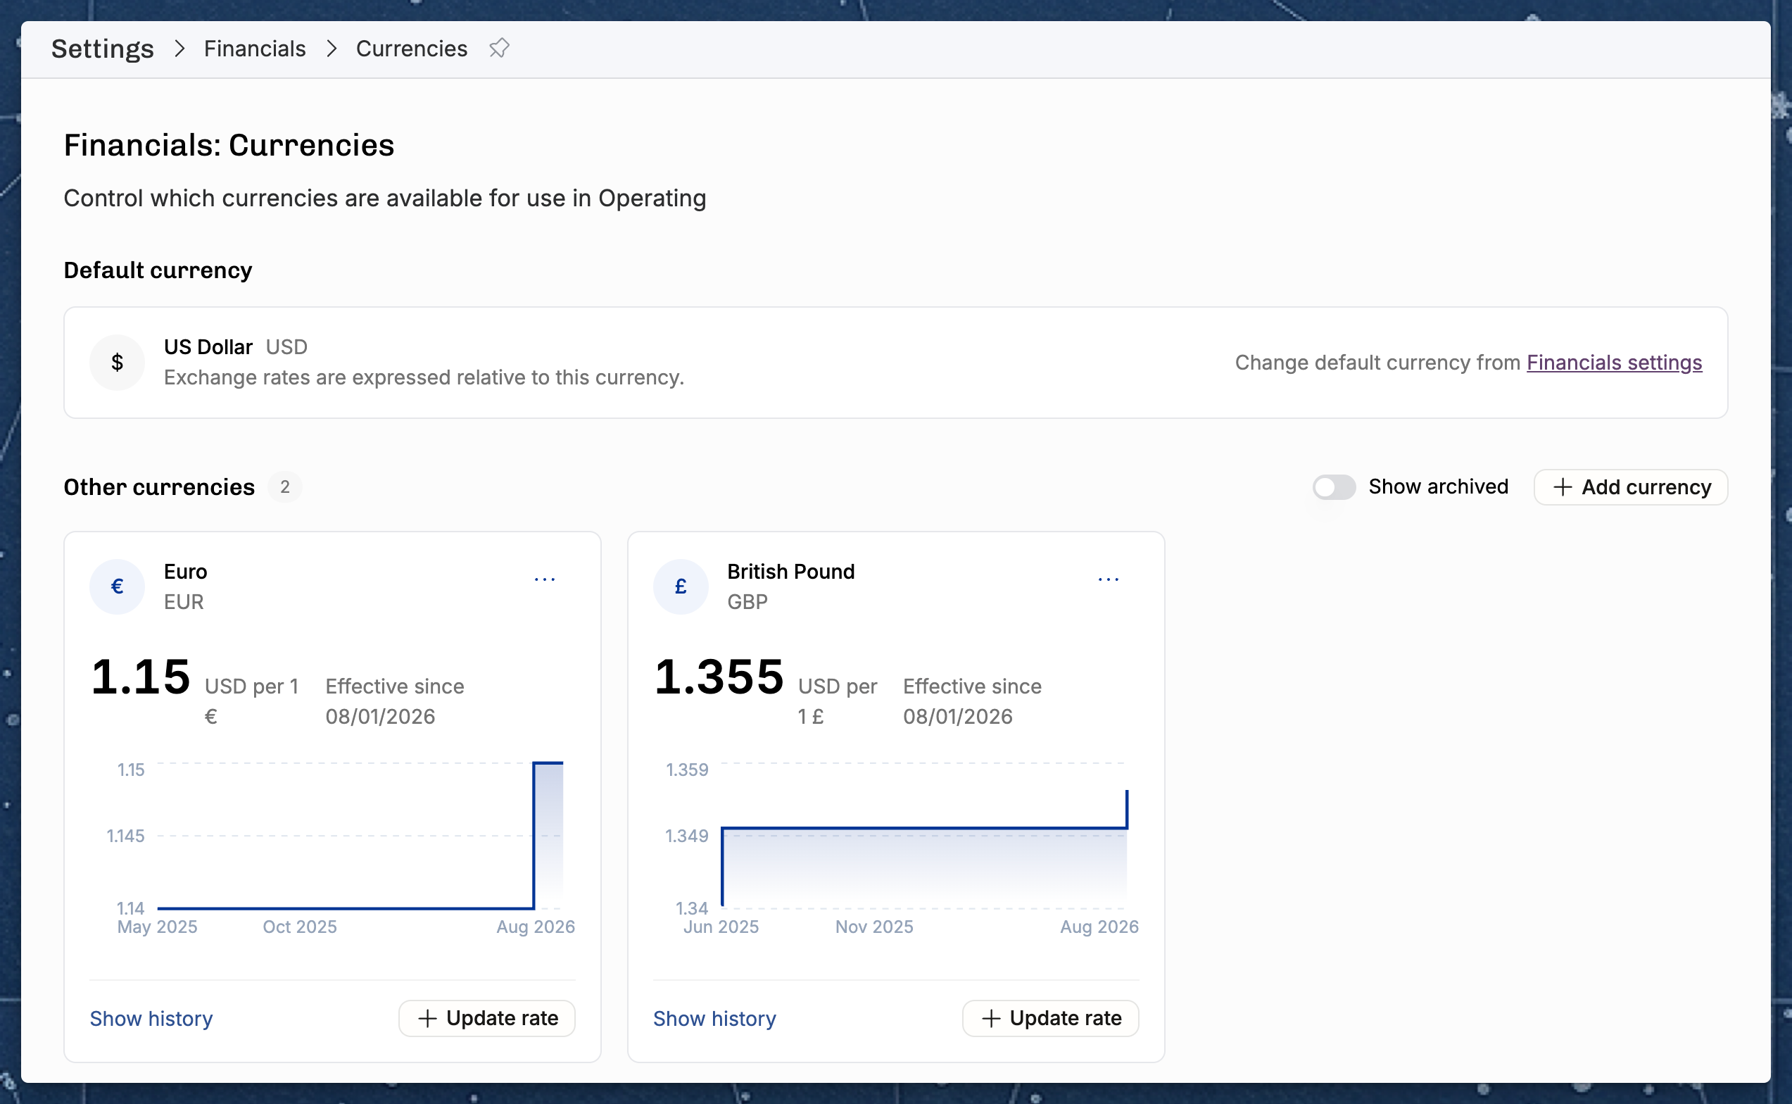The image size is (1792, 1104).
Task: Go to Financials in the breadcrumb
Action: point(255,48)
